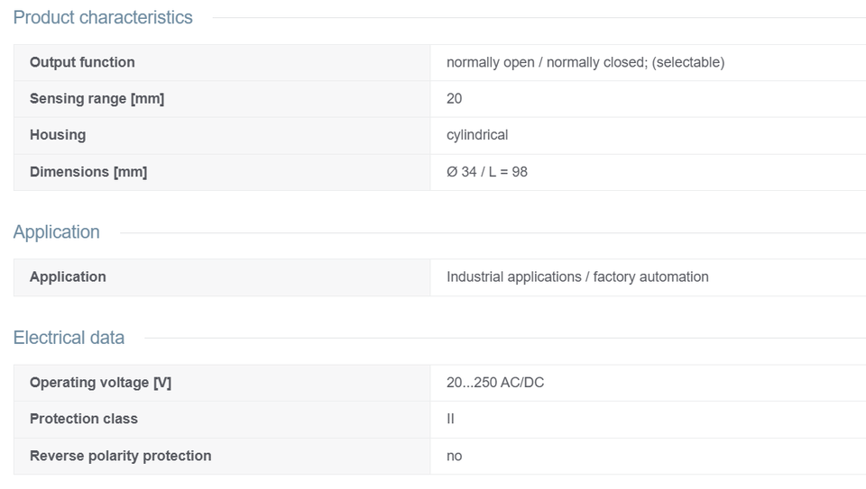The image size is (866, 489).
Task: Select the Protection class label
Action: 84,419
